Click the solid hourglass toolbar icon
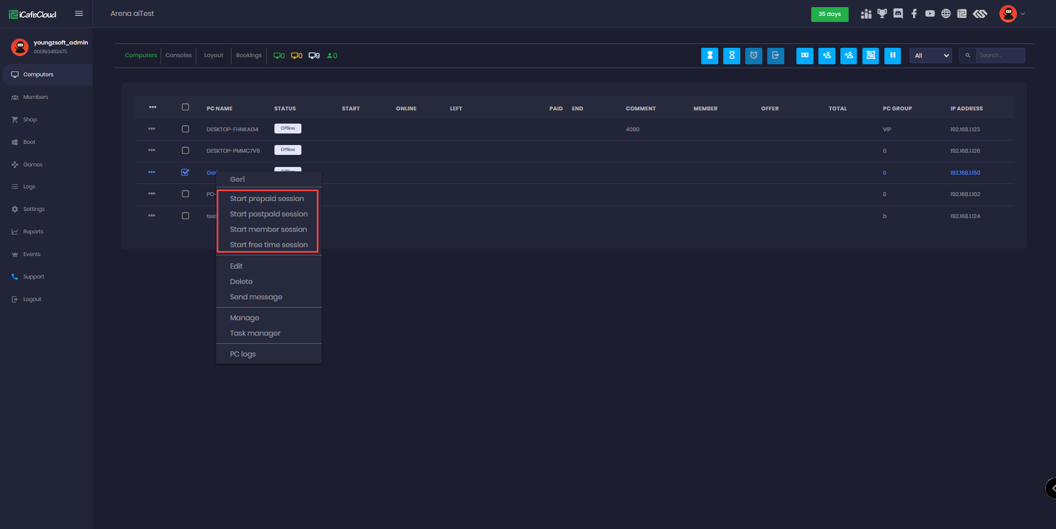This screenshot has width=1056, height=529. tap(710, 55)
